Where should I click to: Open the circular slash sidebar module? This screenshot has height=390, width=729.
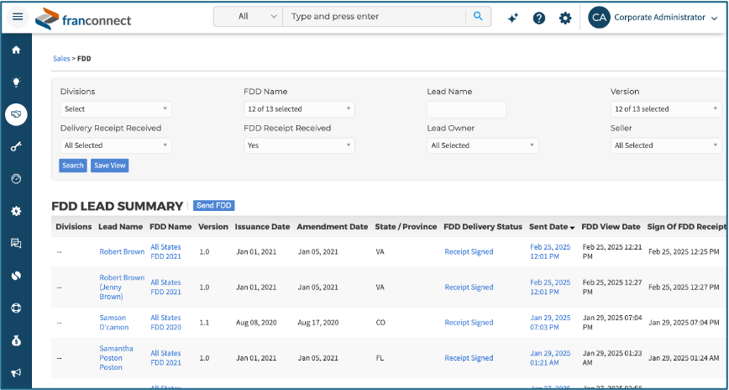click(x=16, y=276)
